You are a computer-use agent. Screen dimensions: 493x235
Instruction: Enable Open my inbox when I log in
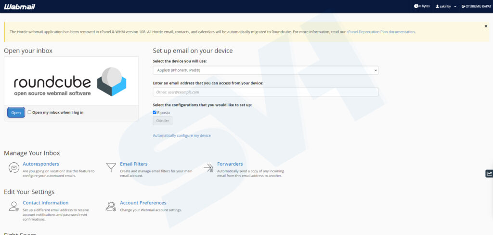coord(29,112)
